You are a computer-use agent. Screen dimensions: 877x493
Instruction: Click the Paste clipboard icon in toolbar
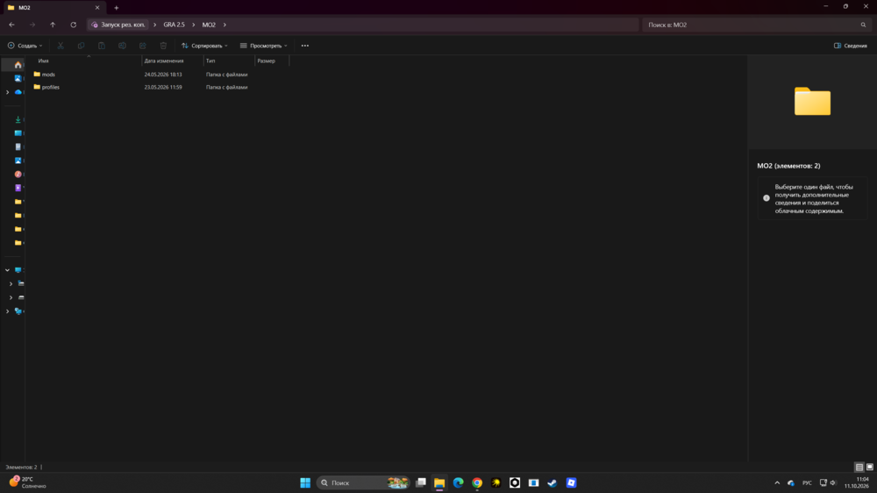click(101, 46)
